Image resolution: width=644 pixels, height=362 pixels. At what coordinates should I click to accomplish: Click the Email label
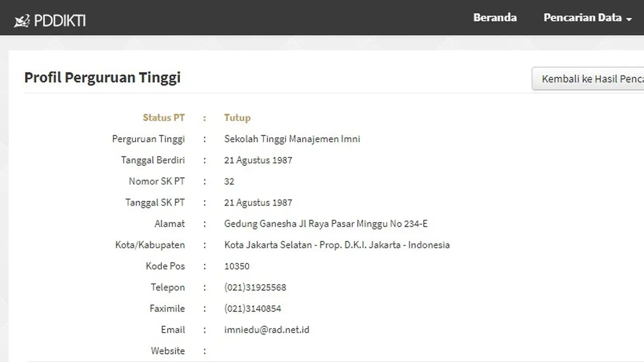pos(173,329)
